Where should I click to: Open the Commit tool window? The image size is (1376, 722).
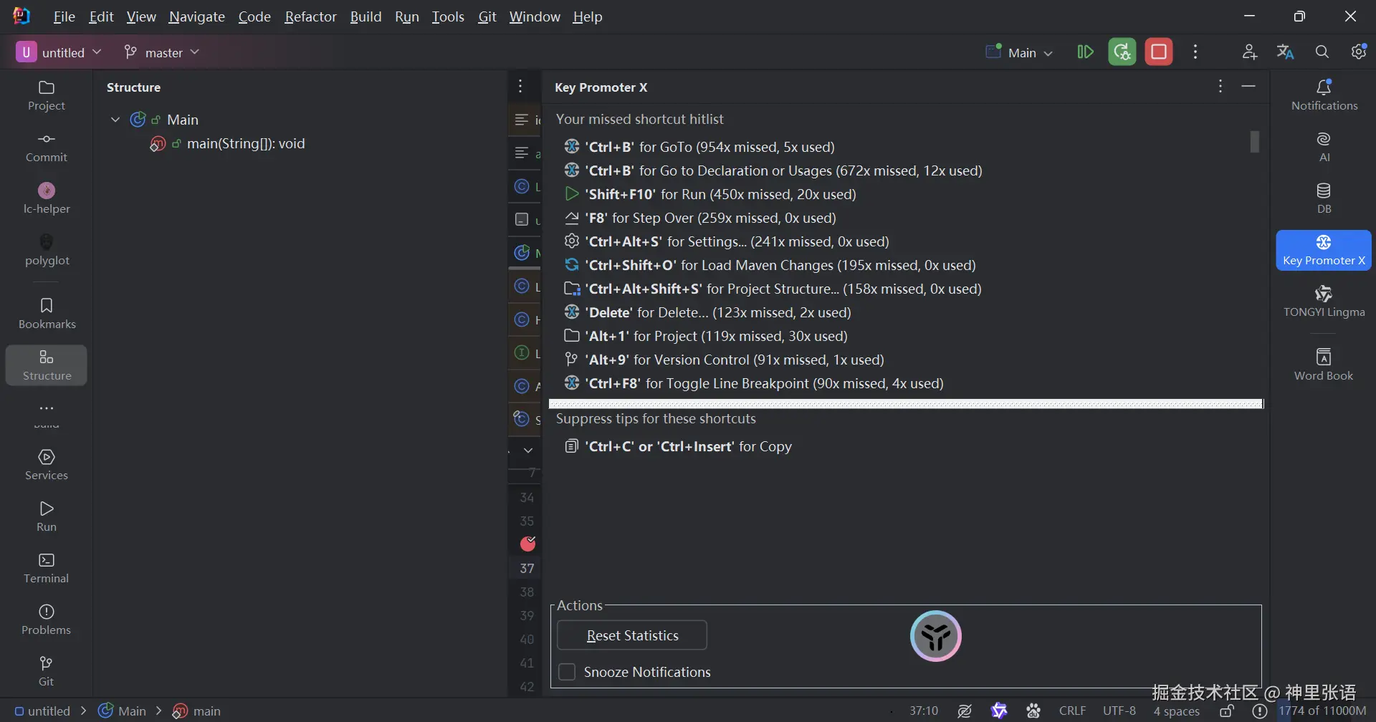tap(47, 148)
